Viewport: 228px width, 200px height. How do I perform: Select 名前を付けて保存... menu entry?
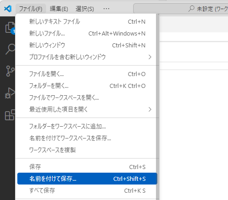[x=87, y=179]
